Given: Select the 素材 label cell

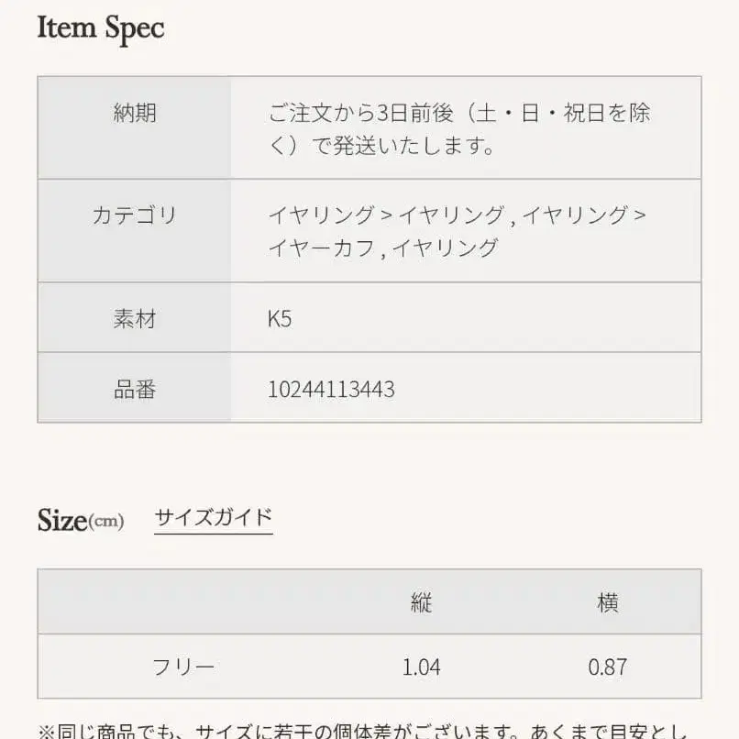Looking at the screenshot, I should (x=135, y=319).
